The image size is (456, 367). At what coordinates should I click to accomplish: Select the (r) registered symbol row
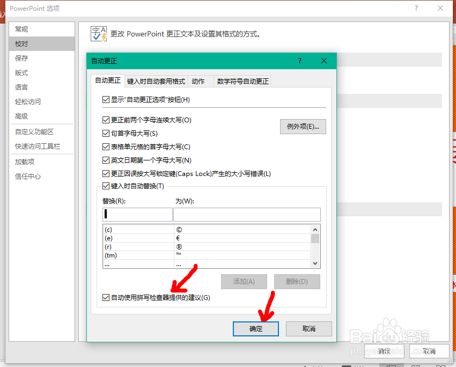tap(207, 247)
